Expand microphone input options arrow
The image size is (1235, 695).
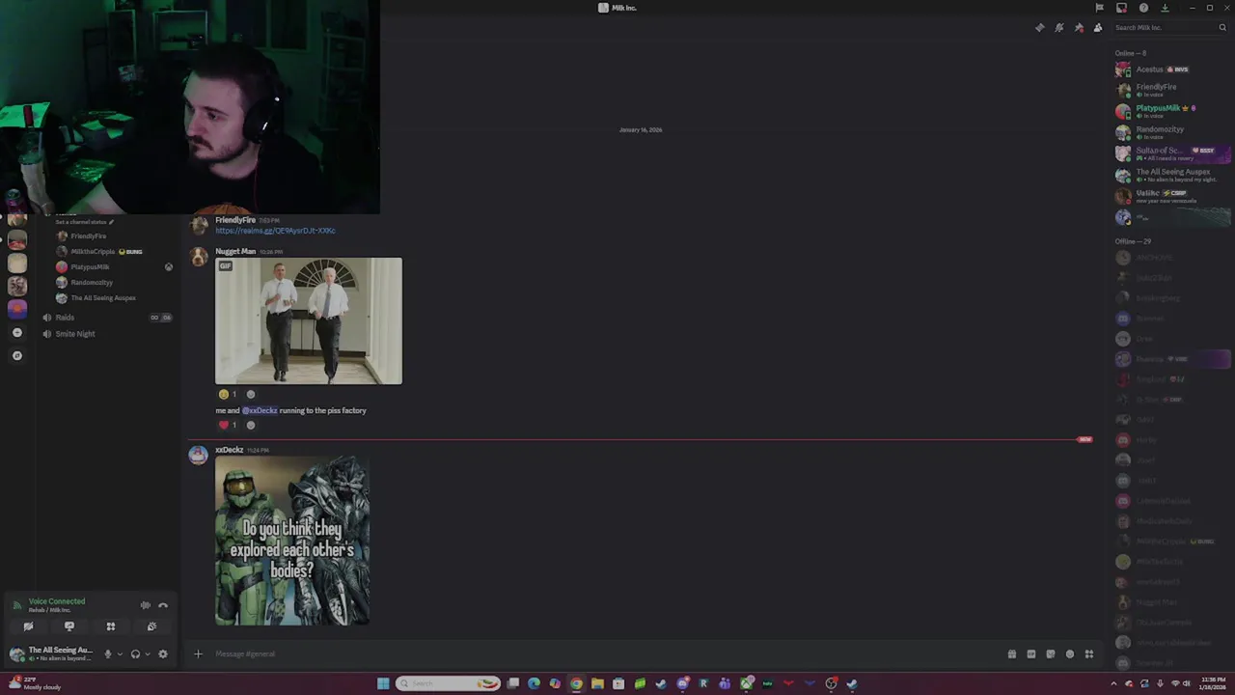120,654
